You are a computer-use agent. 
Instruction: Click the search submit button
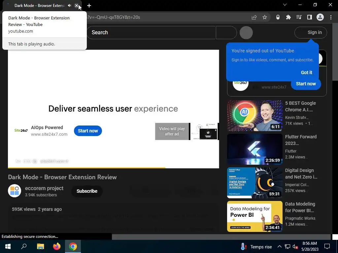[x=226, y=33]
